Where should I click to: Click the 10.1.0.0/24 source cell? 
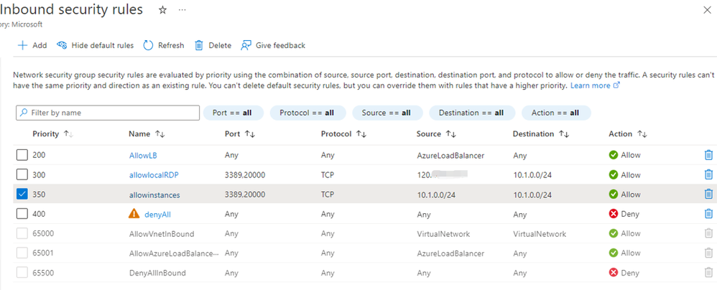tap(436, 195)
